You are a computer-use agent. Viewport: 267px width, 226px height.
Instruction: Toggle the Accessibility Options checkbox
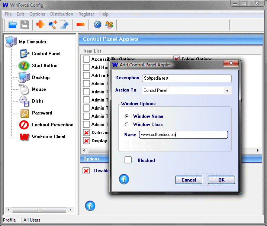pyautogui.click(x=86, y=59)
